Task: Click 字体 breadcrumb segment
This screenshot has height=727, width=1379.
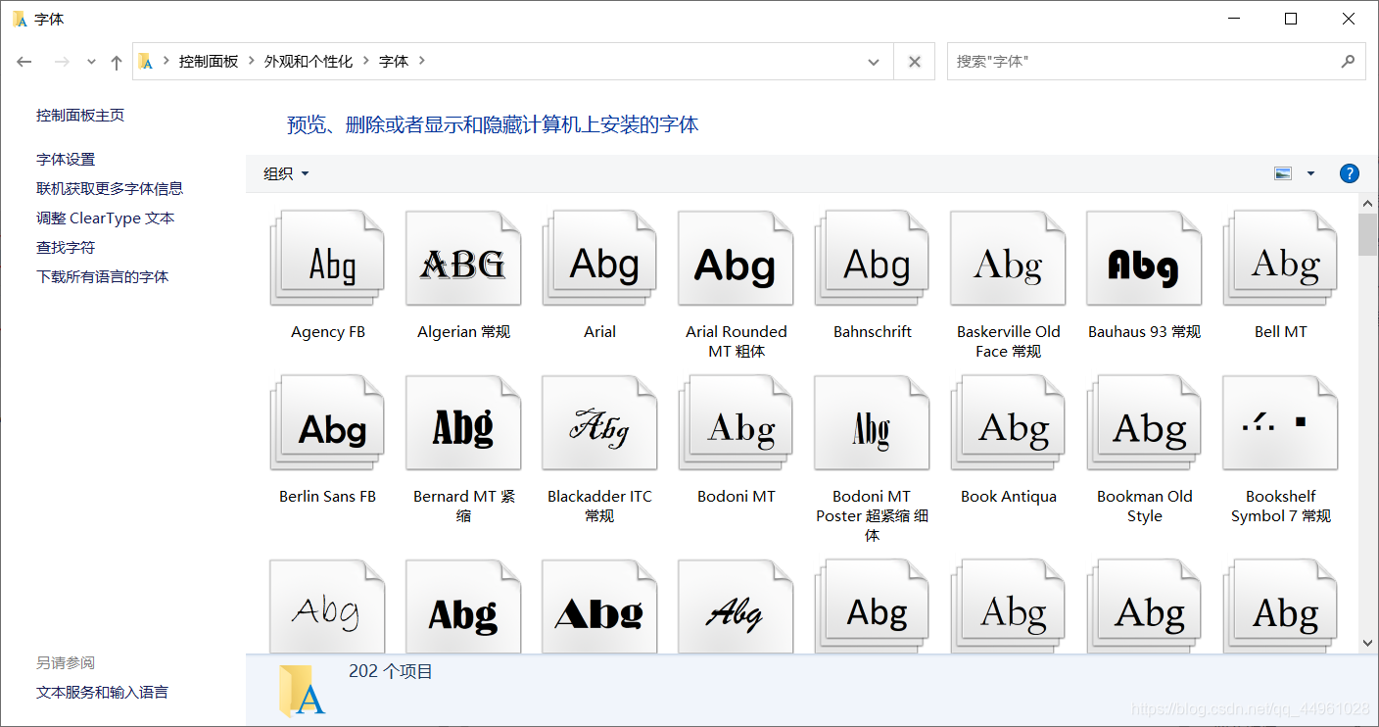Action: [394, 61]
